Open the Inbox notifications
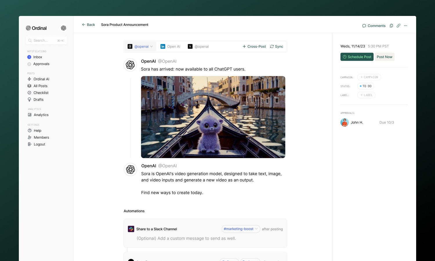Screen dimensions: 435x261 [x=35, y=57]
